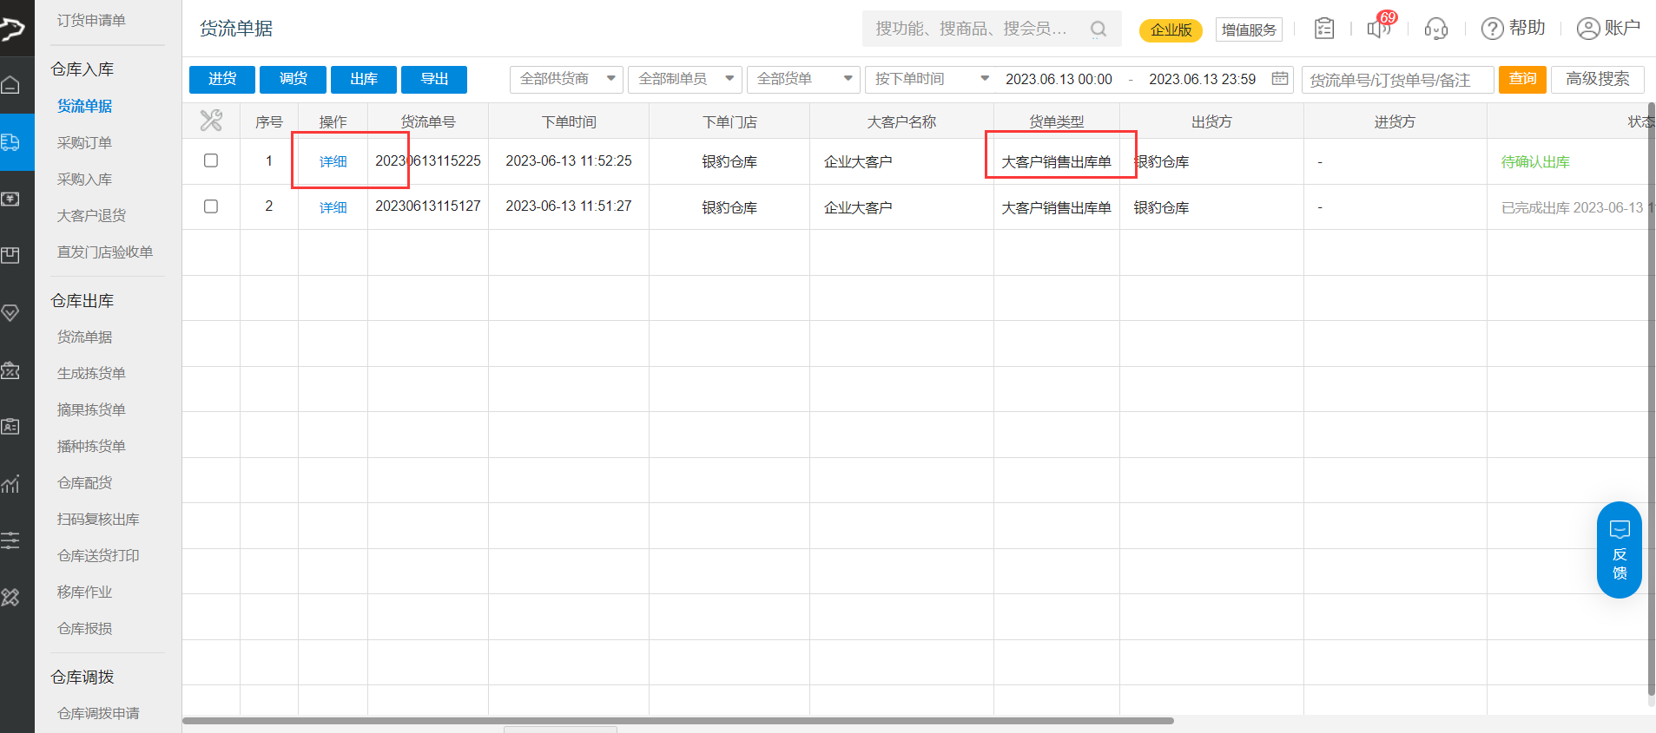Select 直发门店验收单 menu item
This screenshot has width=1656, height=733.
tap(105, 252)
